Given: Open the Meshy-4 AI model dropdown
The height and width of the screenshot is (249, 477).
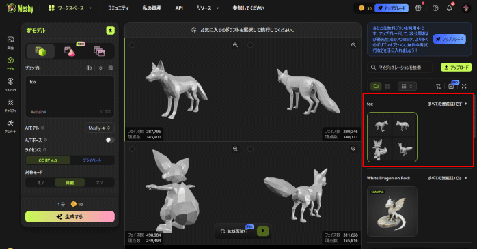Looking at the screenshot, I should click(x=100, y=128).
